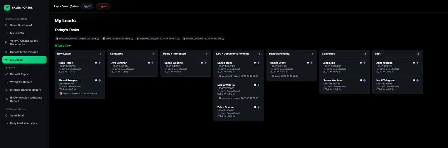Select the highlighted My Leads item
448x148 pixels.
coord(24,60)
